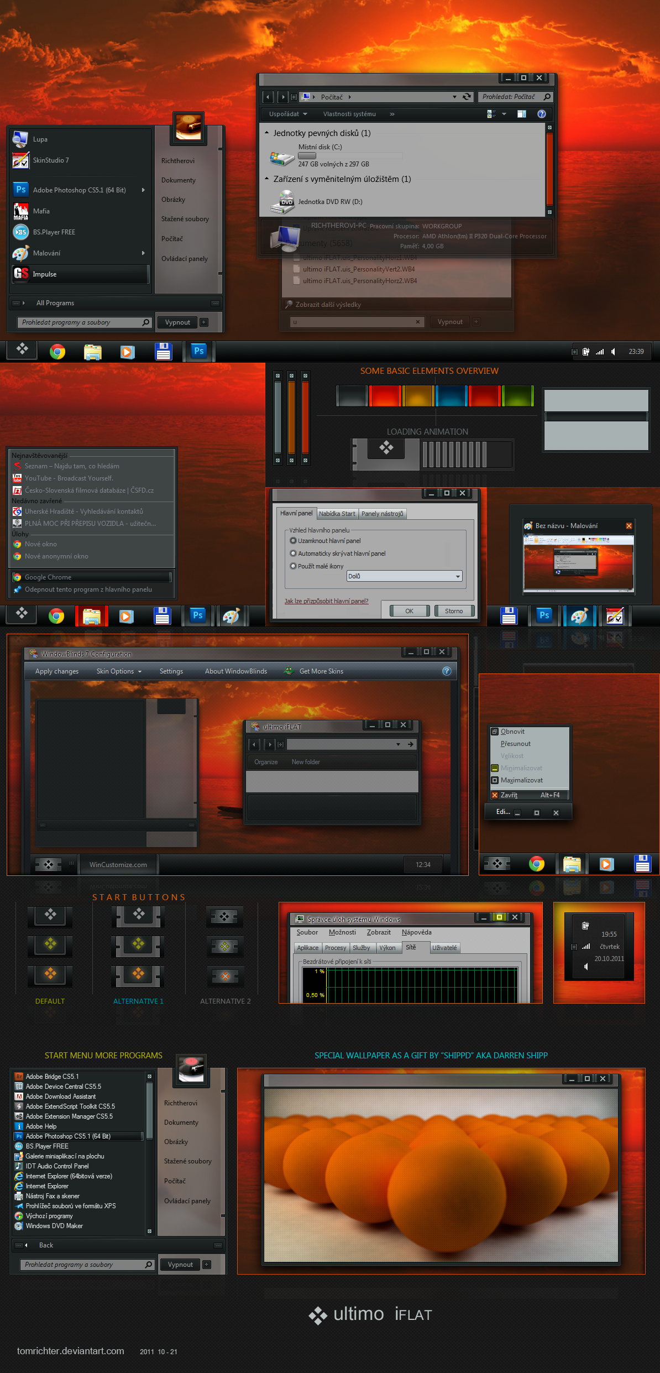
Task: Choose Maximalizovat from the window context menu
Action: 530,780
